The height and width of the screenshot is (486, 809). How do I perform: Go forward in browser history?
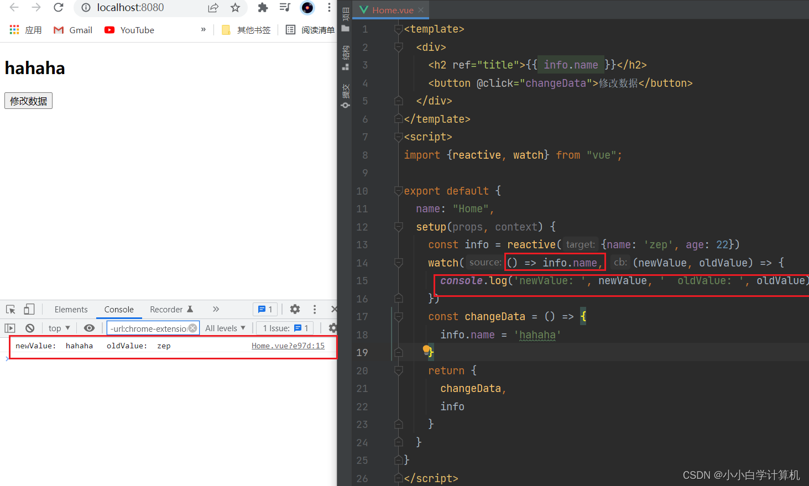point(36,7)
